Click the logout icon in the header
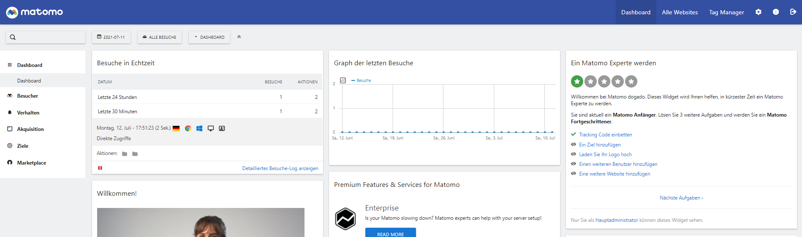 click(793, 12)
